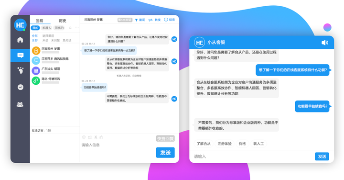
Task: Click the 河南郑州 梦露 chat header title
Action: pos(94,20)
